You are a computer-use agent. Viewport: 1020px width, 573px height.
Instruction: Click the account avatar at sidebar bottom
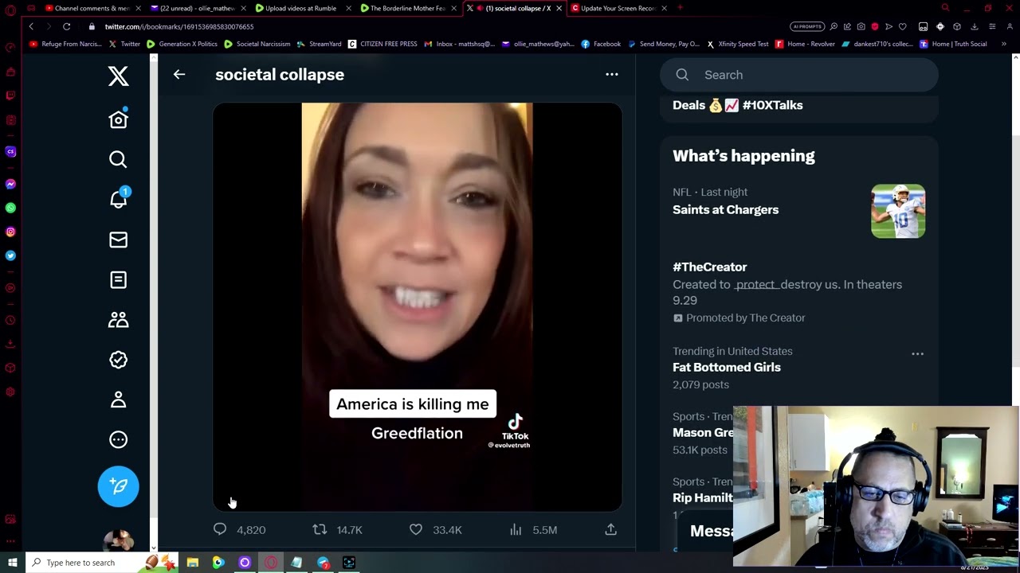(118, 541)
